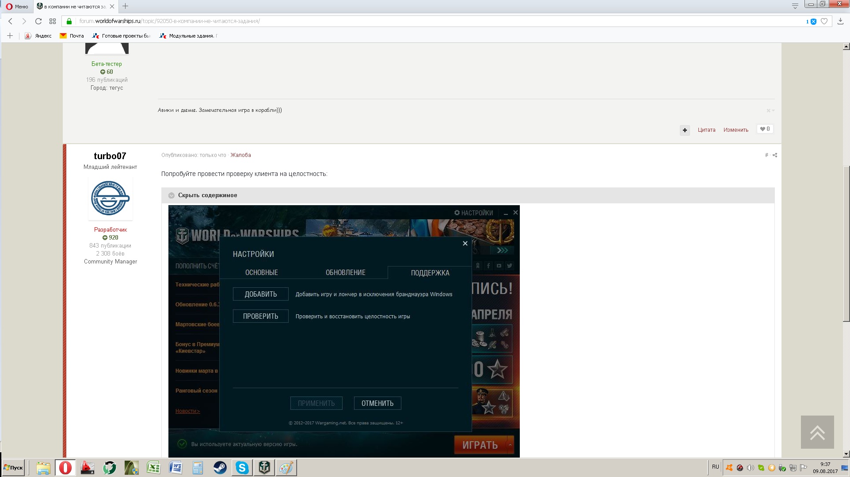The width and height of the screenshot is (850, 477).
Task: Reload the forum page
Action: (x=38, y=21)
